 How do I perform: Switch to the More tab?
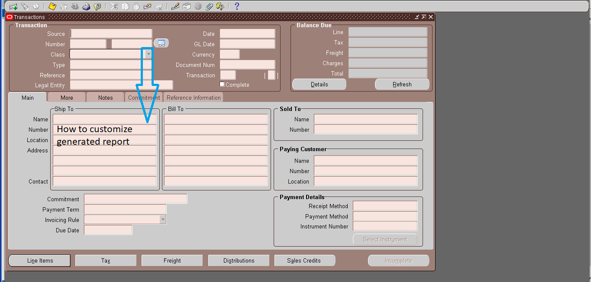[x=67, y=98]
